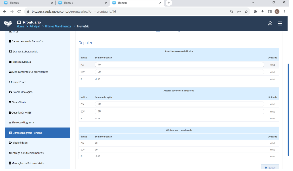293x171 pixels.
Task: Click the browser extensions puzzle icon
Action: coord(255,11)
